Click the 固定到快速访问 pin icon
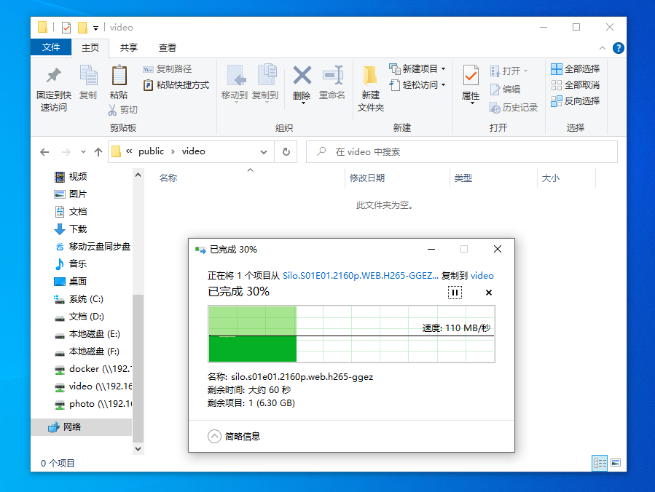Image resolution: width=655 pixels, height=492 pixels. (x=53, y=76)
